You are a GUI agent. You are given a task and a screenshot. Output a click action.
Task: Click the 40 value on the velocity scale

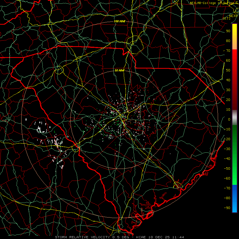[x=228, y=80]
